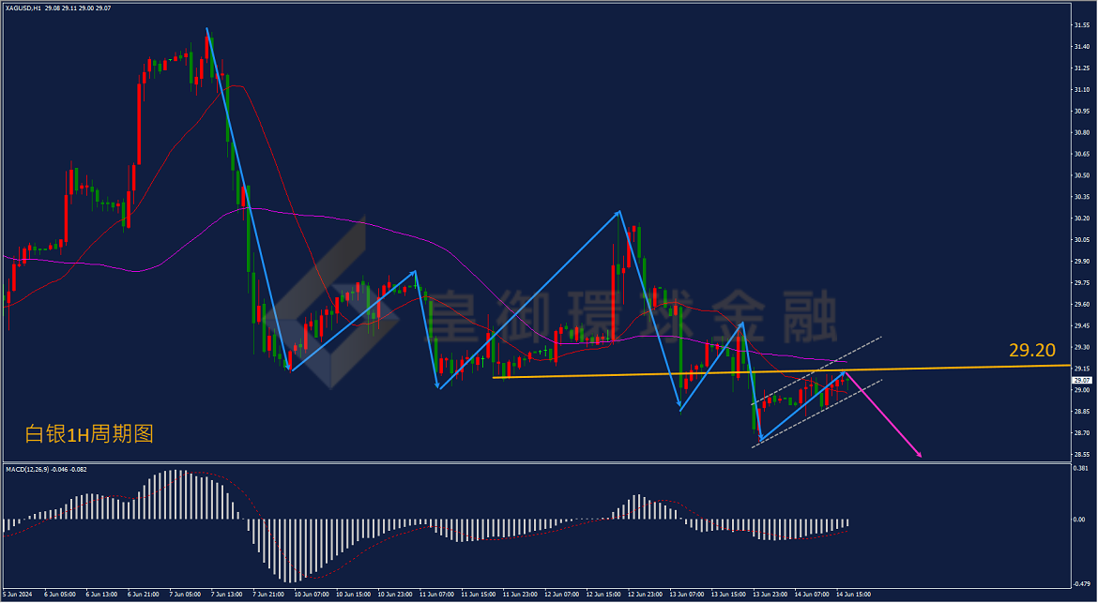
Task: Click the 皇御環球金融 watermark text
Action: [632, 316]
